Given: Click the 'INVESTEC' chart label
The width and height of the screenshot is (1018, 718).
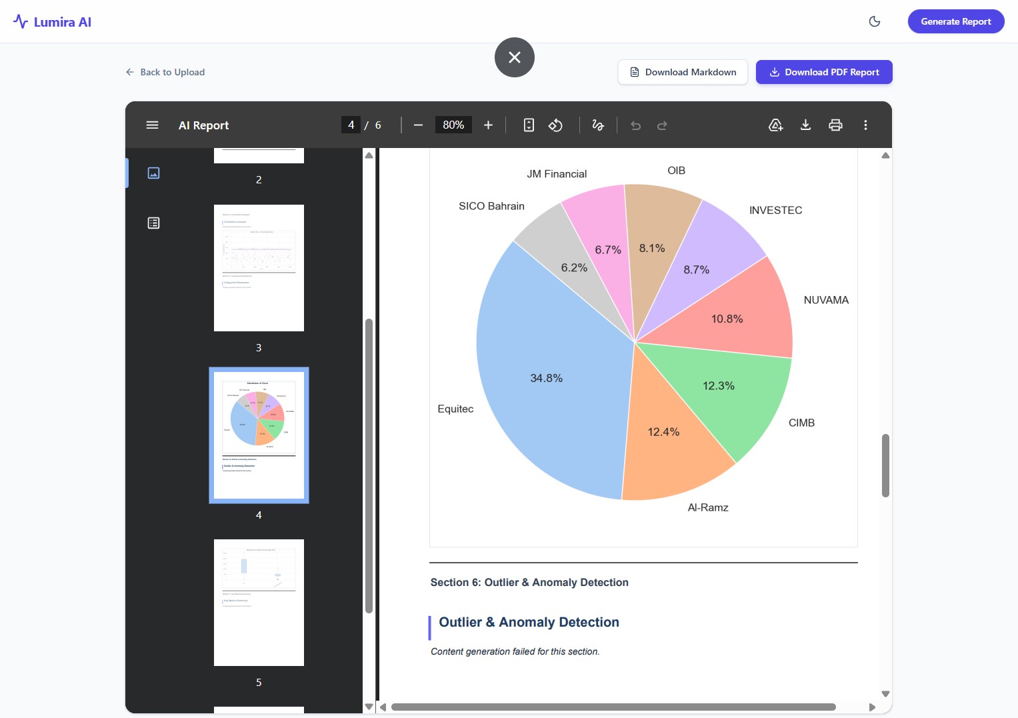Looking at the screenshot, I should pos(775,210).
